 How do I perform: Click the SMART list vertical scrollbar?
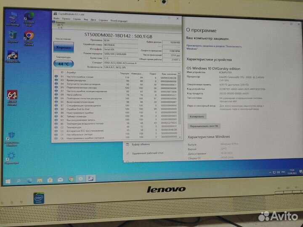point(179,100)
